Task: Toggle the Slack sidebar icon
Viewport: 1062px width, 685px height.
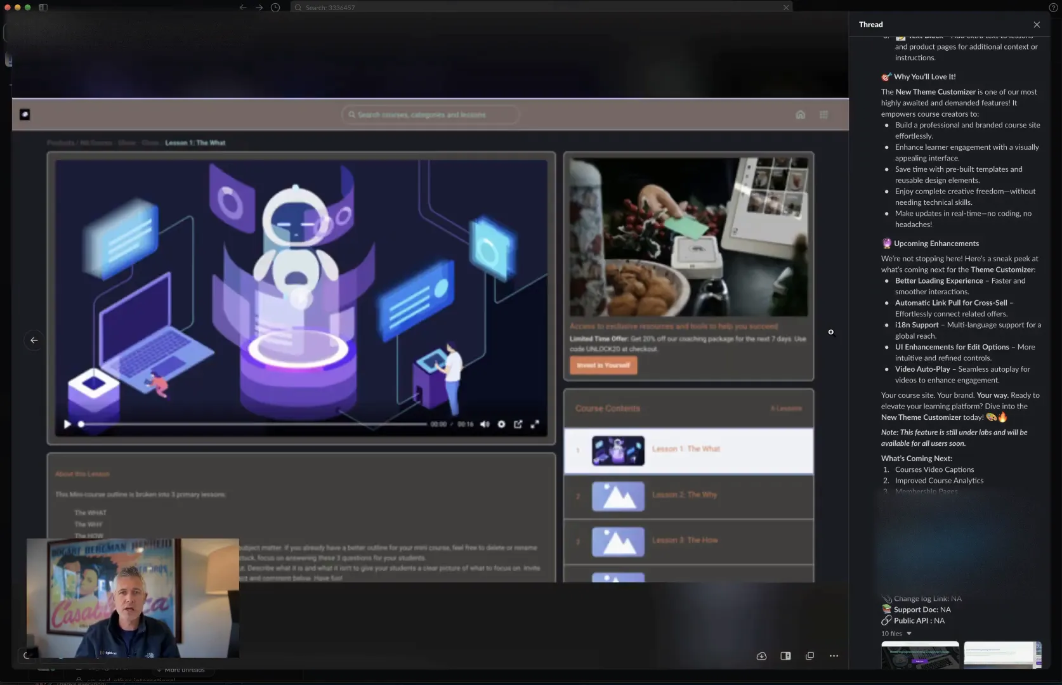Action: point(43,8)
